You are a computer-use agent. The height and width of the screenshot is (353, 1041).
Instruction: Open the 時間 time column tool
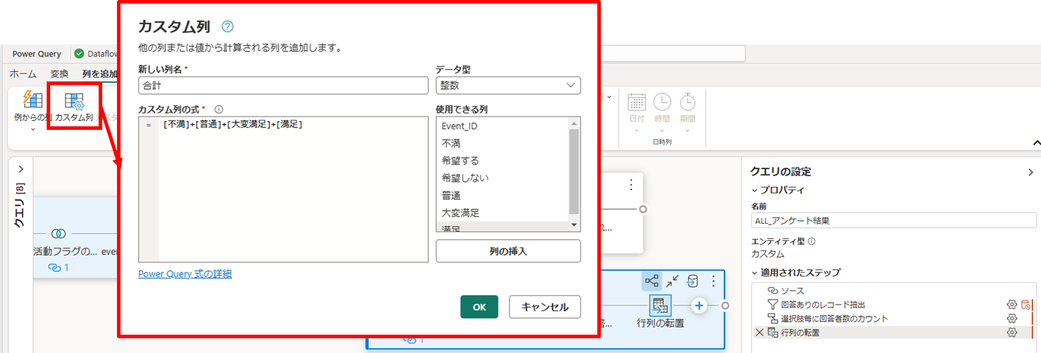point(662,108)
